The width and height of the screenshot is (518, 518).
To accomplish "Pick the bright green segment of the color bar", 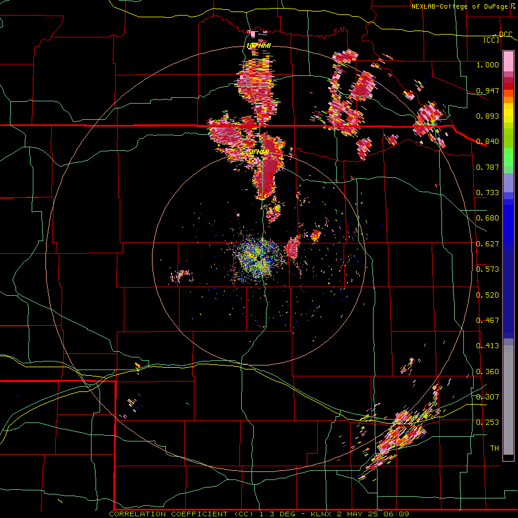I will [508, 157].
